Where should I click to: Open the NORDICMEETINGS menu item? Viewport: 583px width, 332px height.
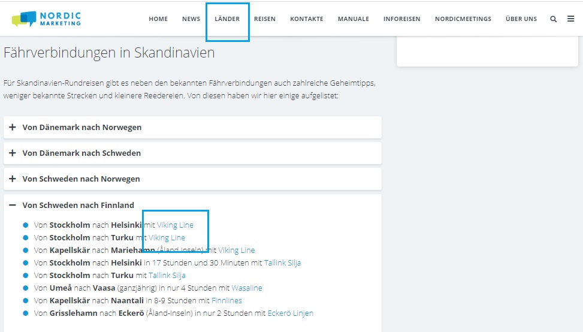pyautogui.click(x=463, y=19)
